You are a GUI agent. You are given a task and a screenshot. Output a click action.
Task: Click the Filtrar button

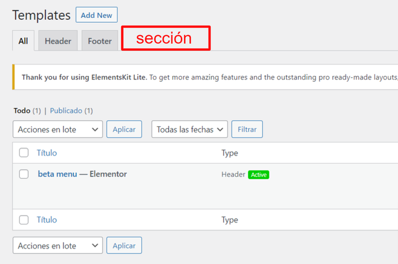pyautogui.click(x=247, y=130)
